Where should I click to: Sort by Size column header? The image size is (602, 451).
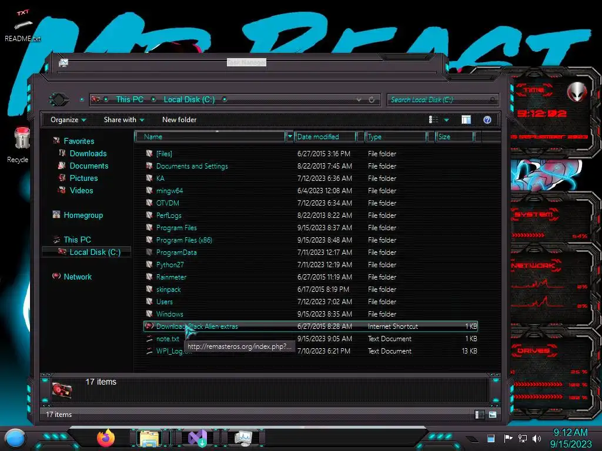coord(456,136)
